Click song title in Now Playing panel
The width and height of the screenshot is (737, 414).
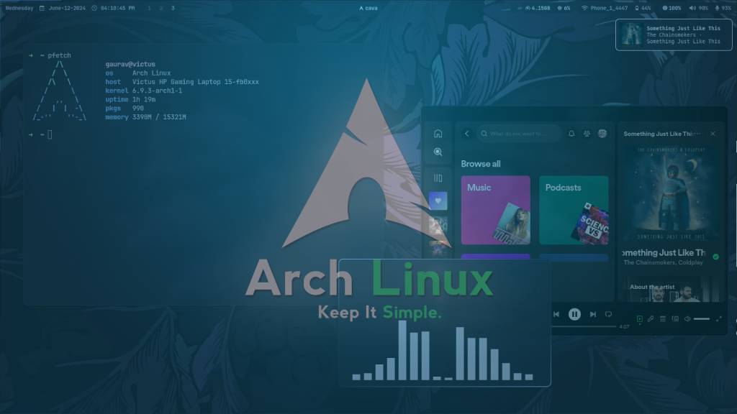click(x=664, y=253)
